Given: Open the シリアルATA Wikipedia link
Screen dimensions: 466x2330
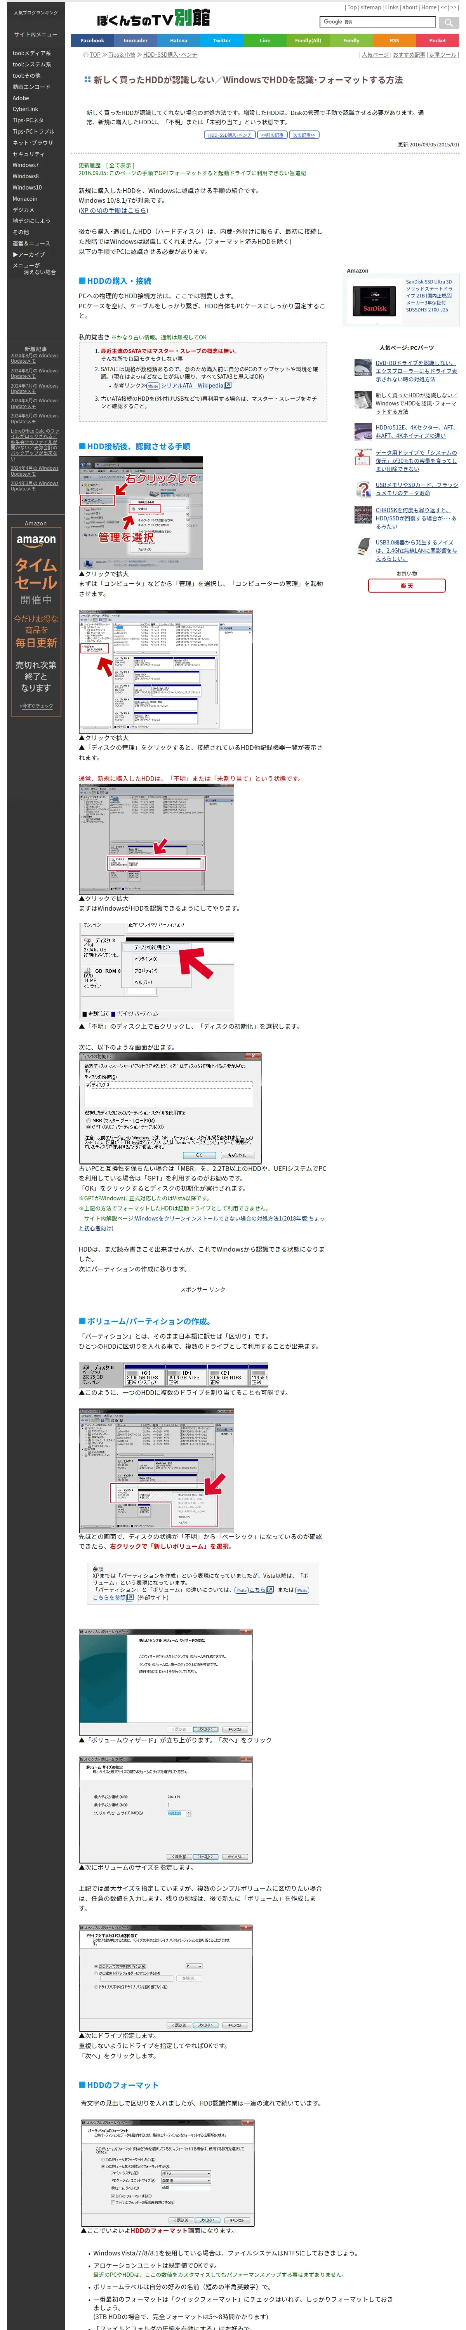Looking at the screenshot, I should (192, 385).
